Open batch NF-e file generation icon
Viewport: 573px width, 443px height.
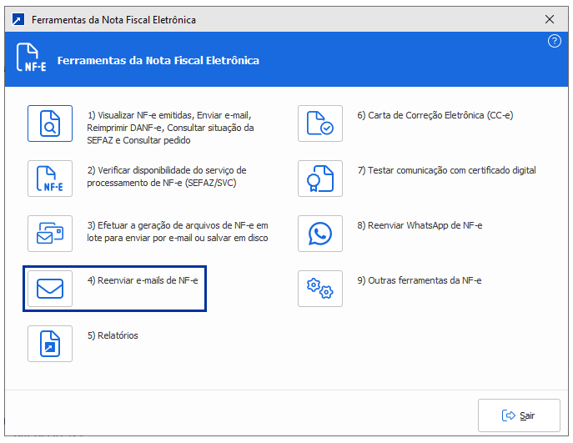point(50,234)
